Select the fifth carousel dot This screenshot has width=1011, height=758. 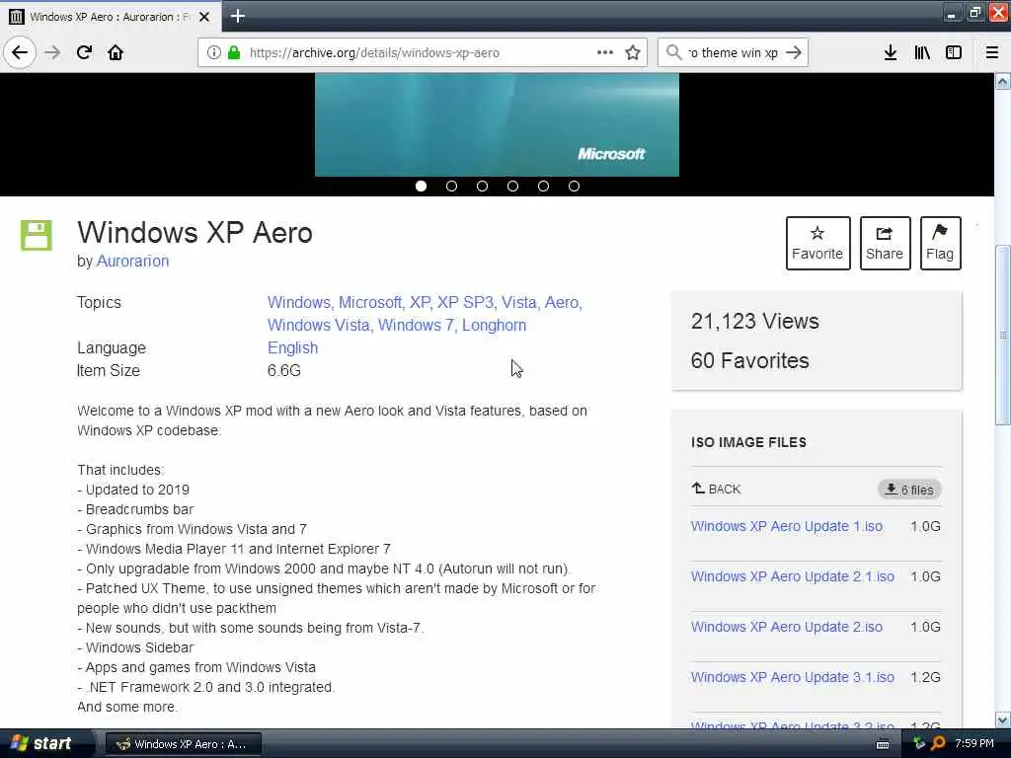pyautogui.click(x=544, y=186)
